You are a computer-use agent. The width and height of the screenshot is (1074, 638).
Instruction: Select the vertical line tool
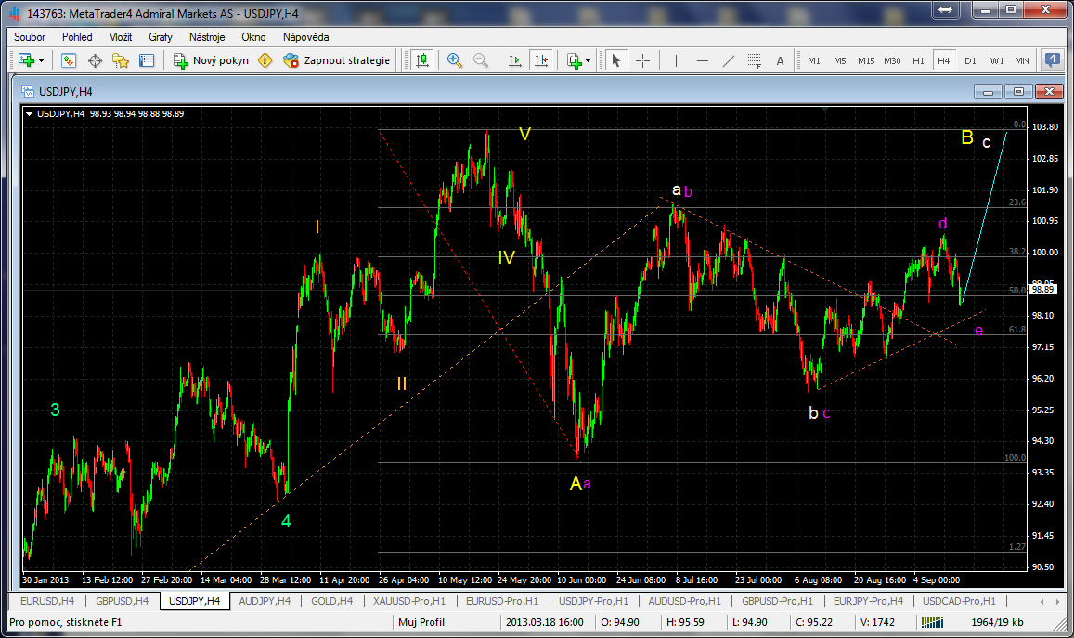[676, 60]
